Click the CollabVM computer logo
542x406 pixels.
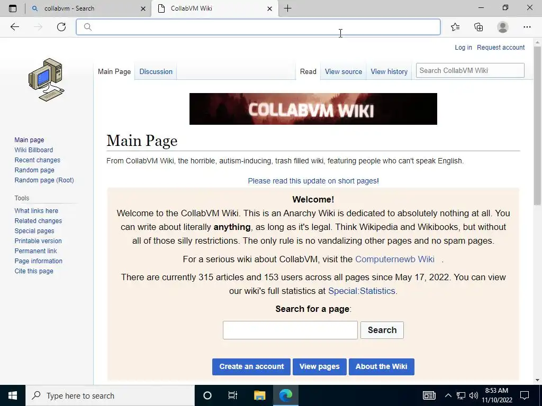tap(47, 80)
